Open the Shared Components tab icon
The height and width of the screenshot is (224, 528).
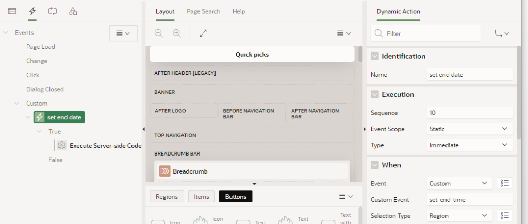[73, 11]
